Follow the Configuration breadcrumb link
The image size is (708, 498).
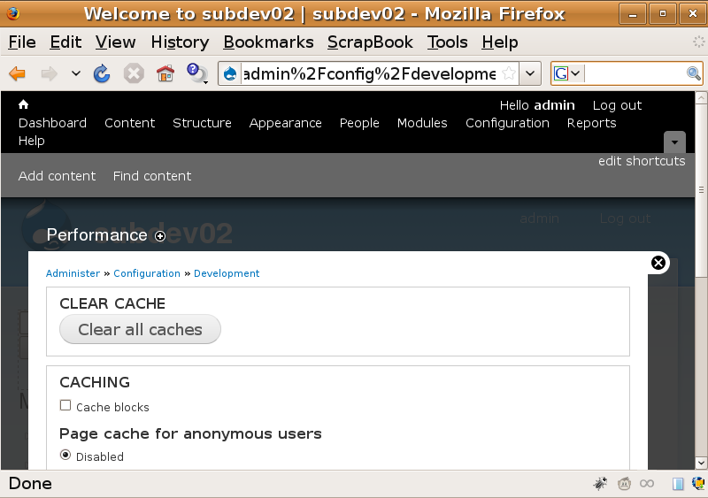pyautogui.click(x=147, y=273)
